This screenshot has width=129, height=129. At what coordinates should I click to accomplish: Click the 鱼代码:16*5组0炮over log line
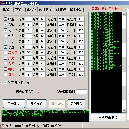106,66
